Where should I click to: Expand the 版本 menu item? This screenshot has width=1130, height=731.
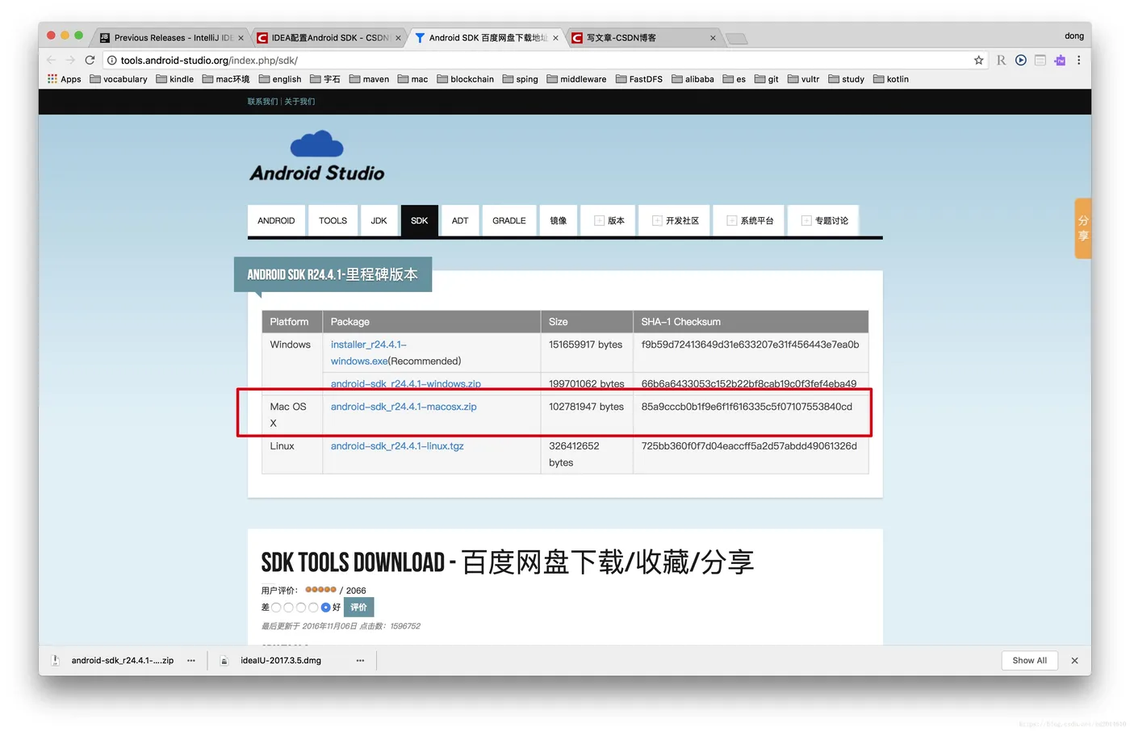pos(609,220)
